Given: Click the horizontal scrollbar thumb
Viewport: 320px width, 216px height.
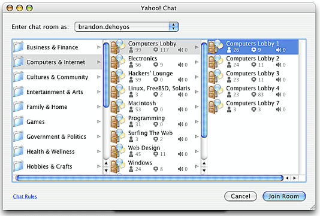Looking at the screenshot, I should [x=150, y=178].
